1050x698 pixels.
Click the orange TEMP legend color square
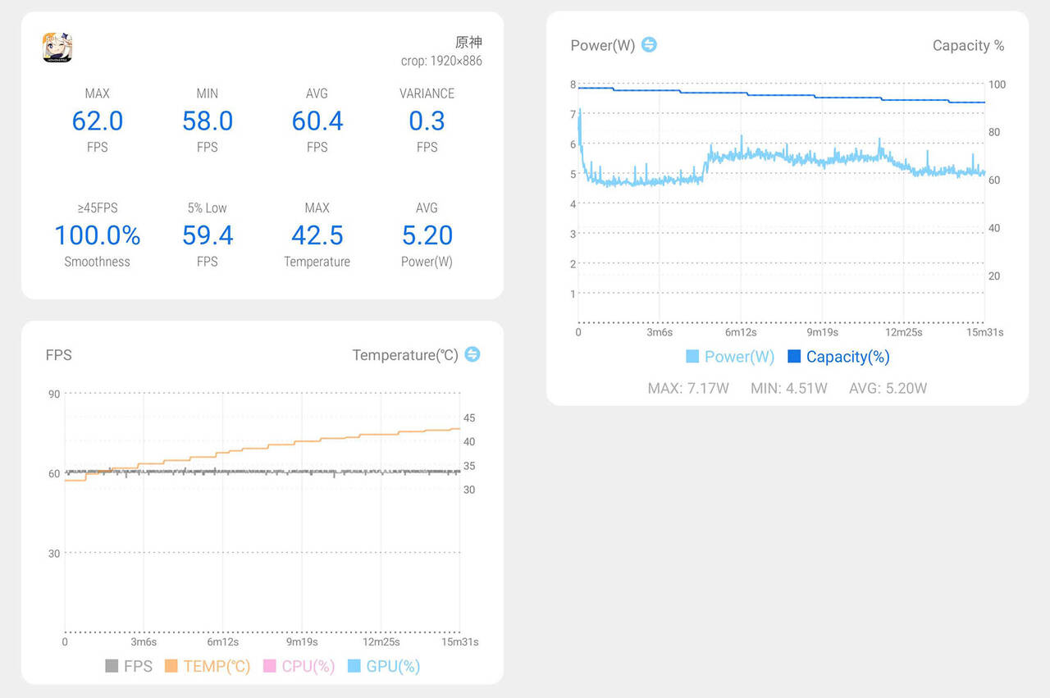[171, 666]
